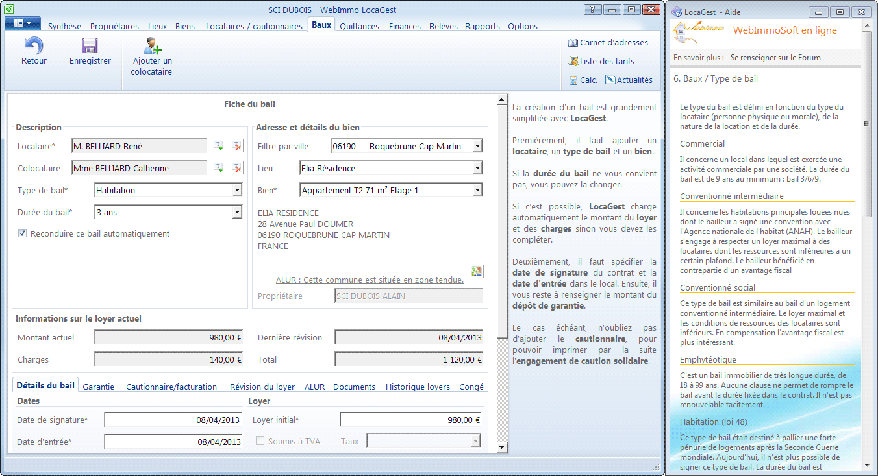Add a Colocataire with the add icon

(218, 168)
